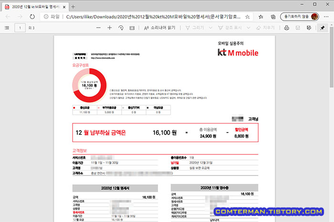Print the PDF document
334x222 pixels.
(x=287, y=28)
